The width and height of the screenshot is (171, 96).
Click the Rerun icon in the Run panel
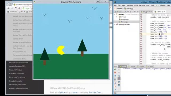[115, 69]
